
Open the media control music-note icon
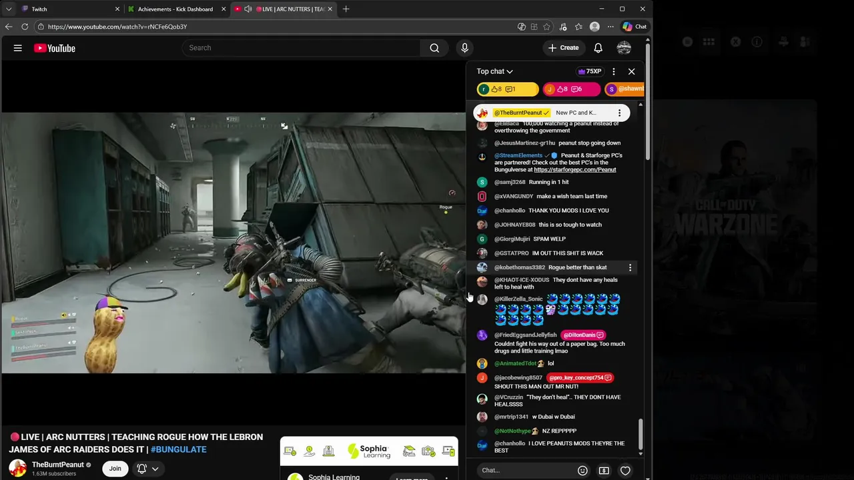tap(563, 27)
